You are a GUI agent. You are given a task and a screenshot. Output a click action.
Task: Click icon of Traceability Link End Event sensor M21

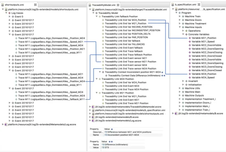[103, 58]
